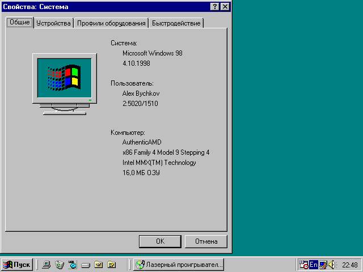Go to the Быстродействие tab
This screenshot has height=272, width=363.
176,23
